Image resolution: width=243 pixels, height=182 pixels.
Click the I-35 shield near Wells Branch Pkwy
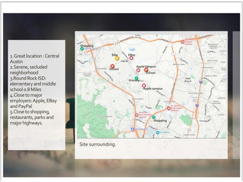tap(201, 82)
